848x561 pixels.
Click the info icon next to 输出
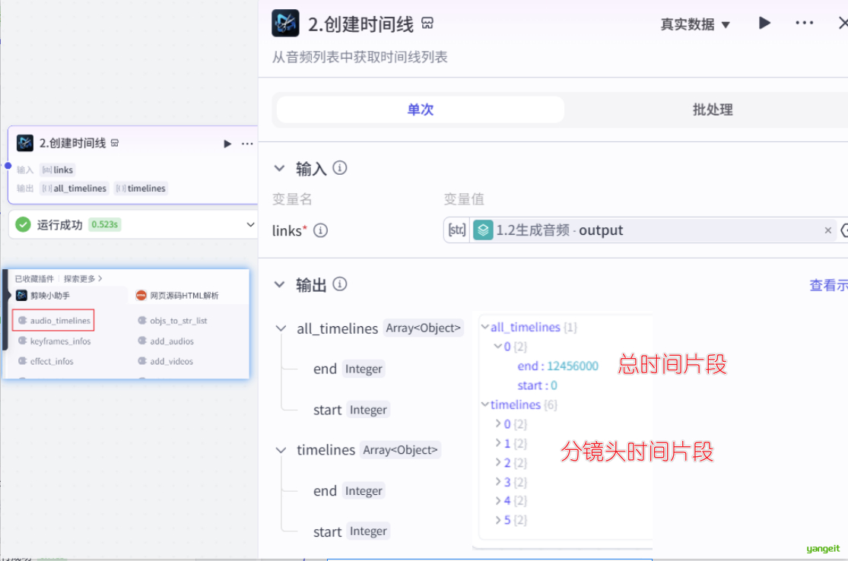tap(340, 284)
